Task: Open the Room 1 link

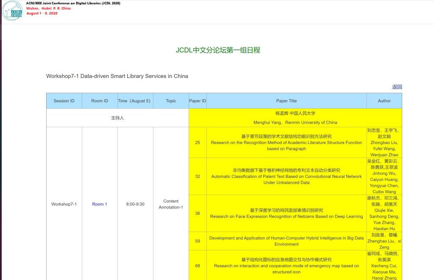Action: (100, 204)
